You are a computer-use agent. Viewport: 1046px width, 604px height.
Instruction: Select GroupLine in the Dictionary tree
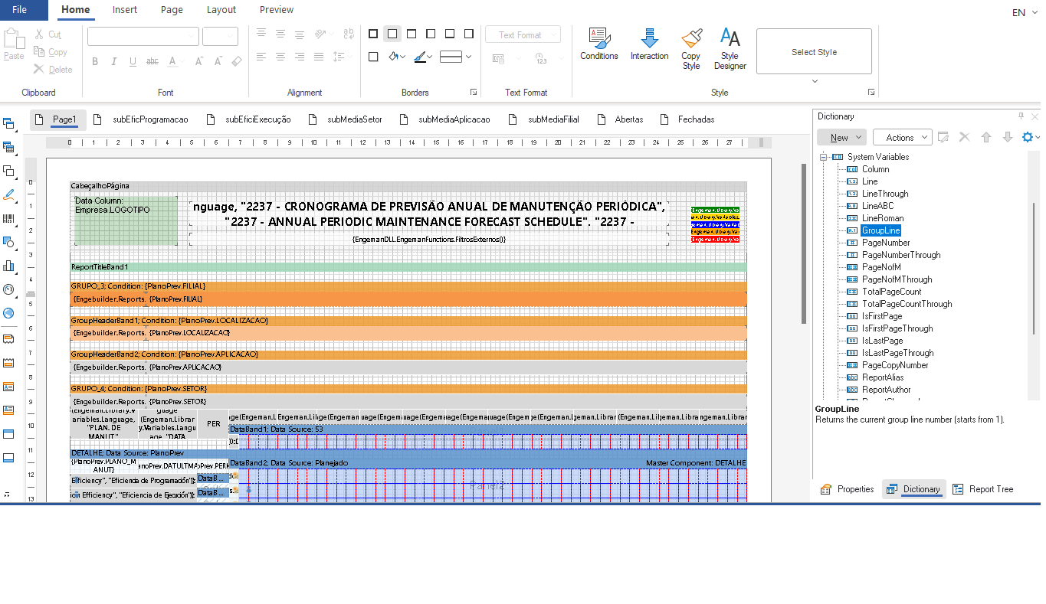pos(880,230)
